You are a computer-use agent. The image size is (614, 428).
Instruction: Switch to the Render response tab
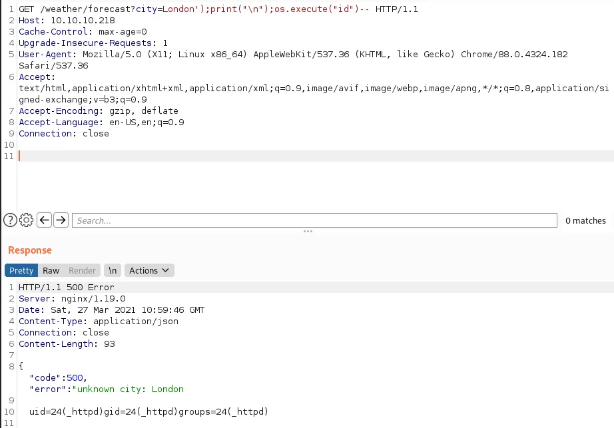coord(82,270)
